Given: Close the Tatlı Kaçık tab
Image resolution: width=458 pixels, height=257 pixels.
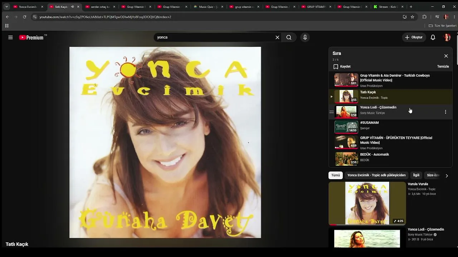Looking at the screenshot, I should pos(78,7).
